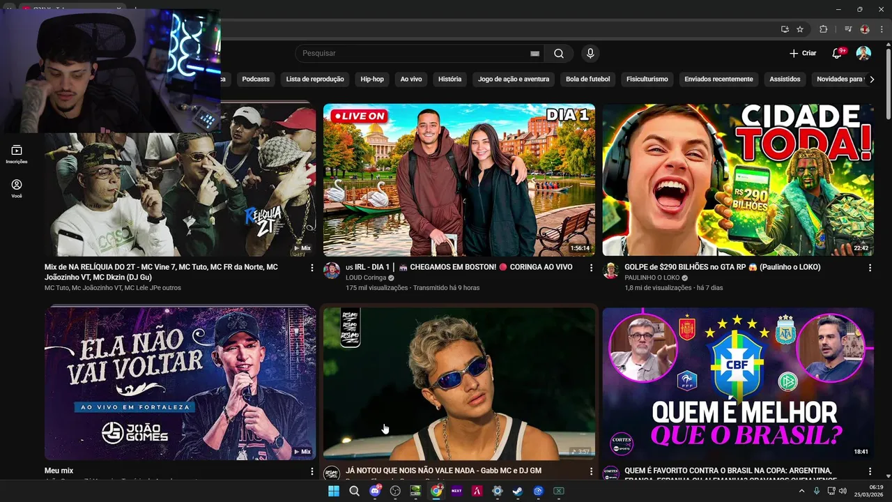Open Quem é melhor que o Brasil thumbnail
The width and height of the screenshot is (892, 502).
click(x=738, y=383)
